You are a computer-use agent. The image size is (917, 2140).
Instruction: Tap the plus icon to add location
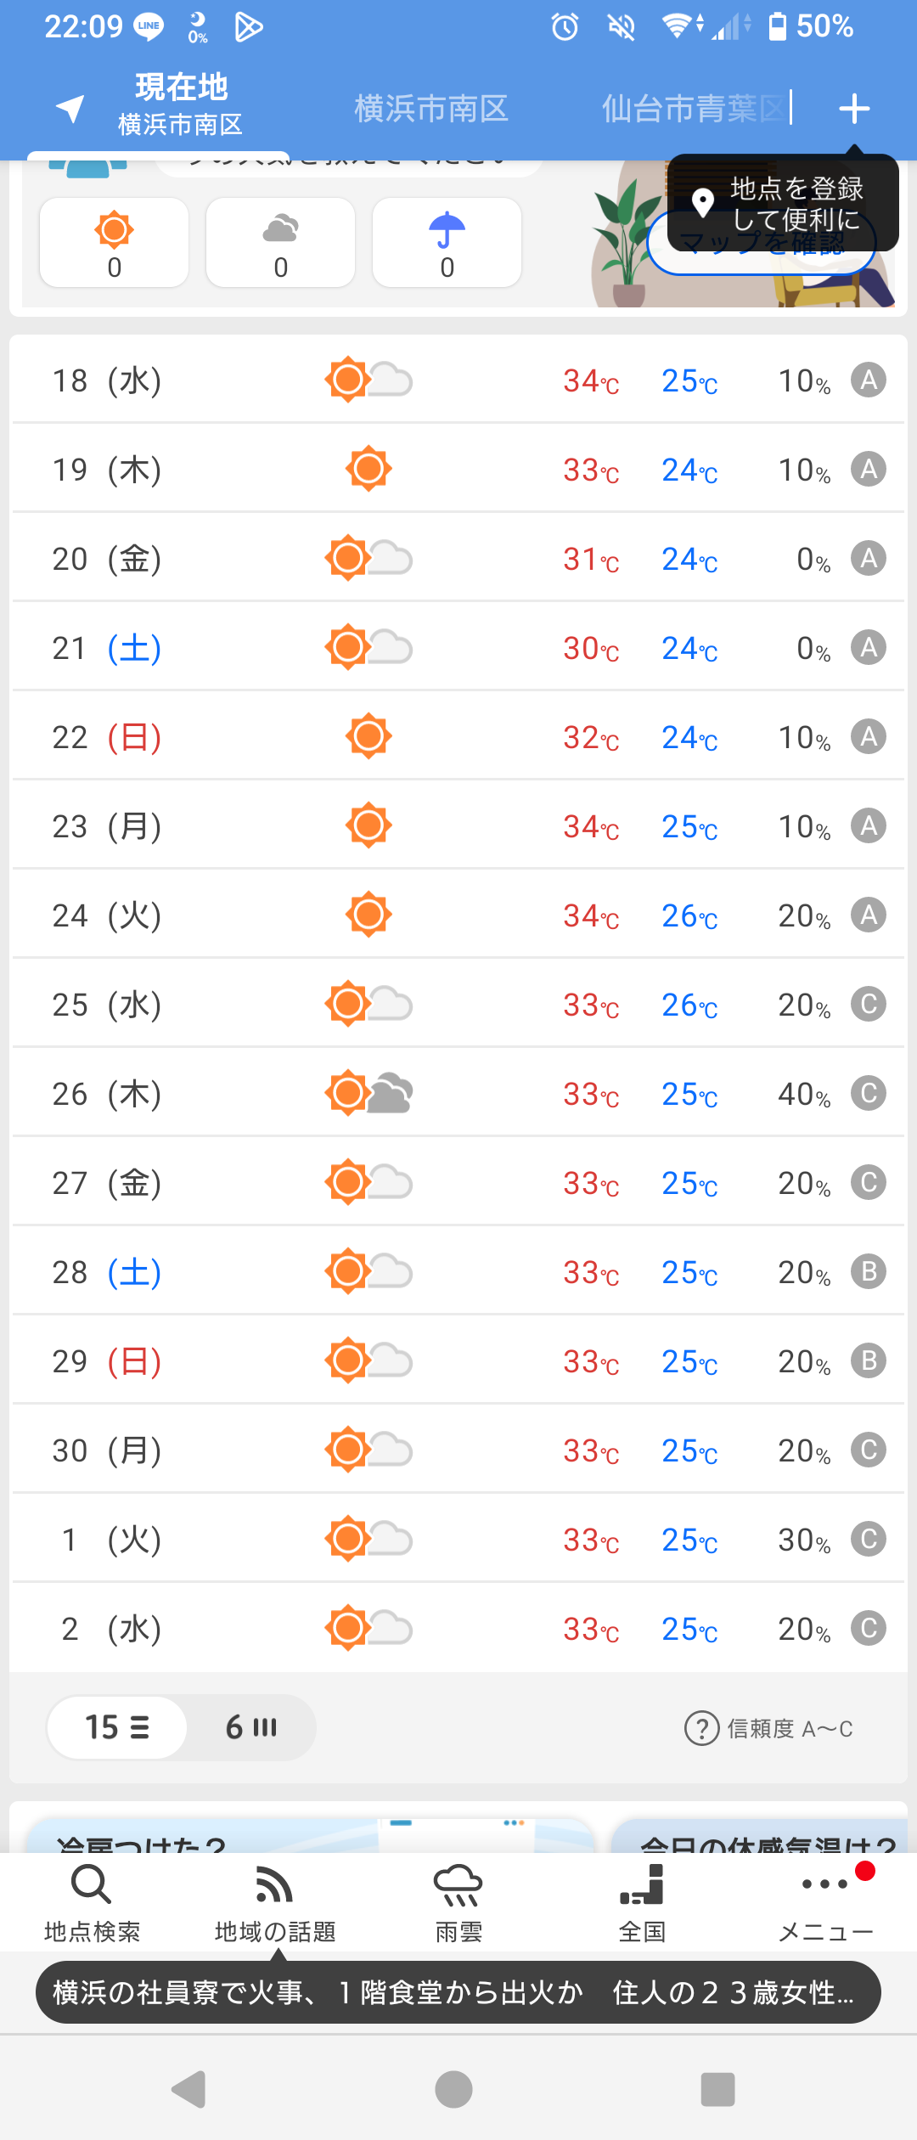pyautogui.click(x=854, y=109)
